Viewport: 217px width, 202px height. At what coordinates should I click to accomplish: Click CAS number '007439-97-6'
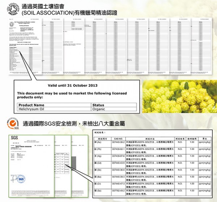coord(118,156)
